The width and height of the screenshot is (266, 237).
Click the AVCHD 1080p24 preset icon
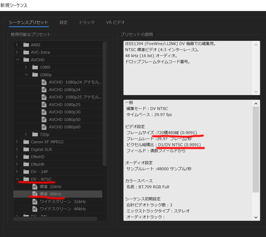coord(44,90)
